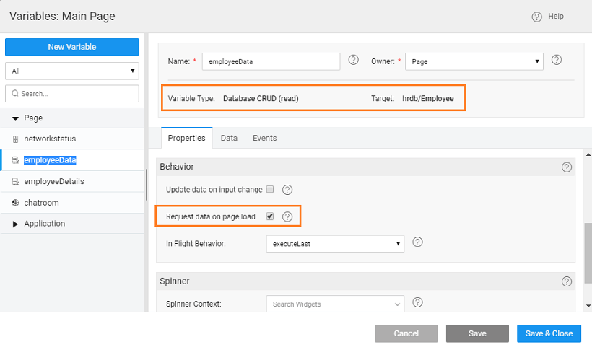Switch to the Data tab
Screen dimensions: 592x355
[229, 138]
